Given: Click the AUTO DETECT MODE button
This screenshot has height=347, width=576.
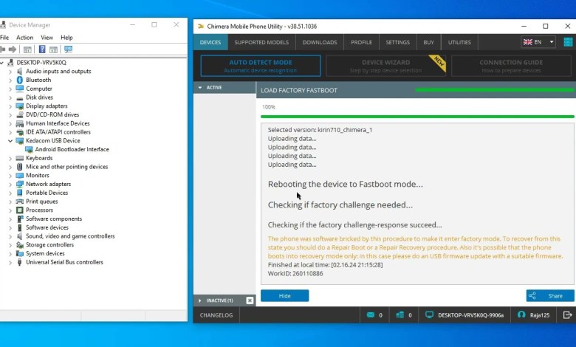Looking at the screenshot, I should point(261,66).
